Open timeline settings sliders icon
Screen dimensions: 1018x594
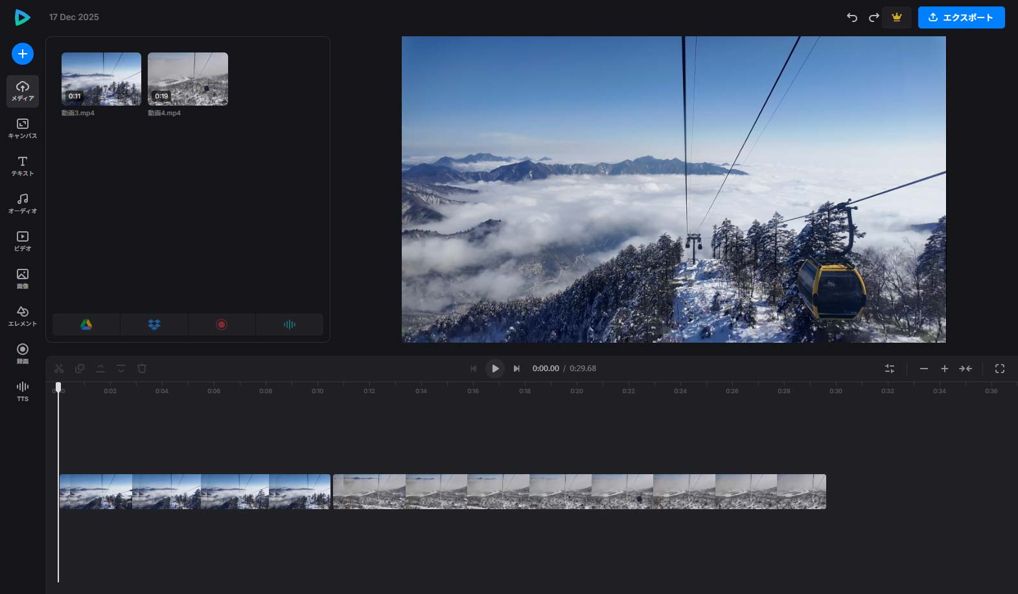890,369
